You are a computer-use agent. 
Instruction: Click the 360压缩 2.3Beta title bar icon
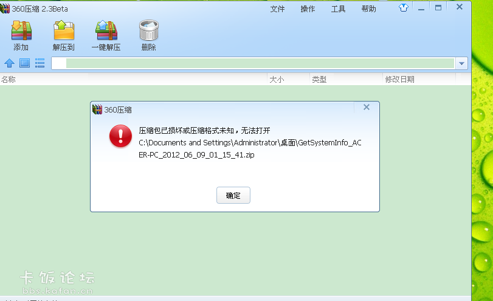tap(5, 9)
